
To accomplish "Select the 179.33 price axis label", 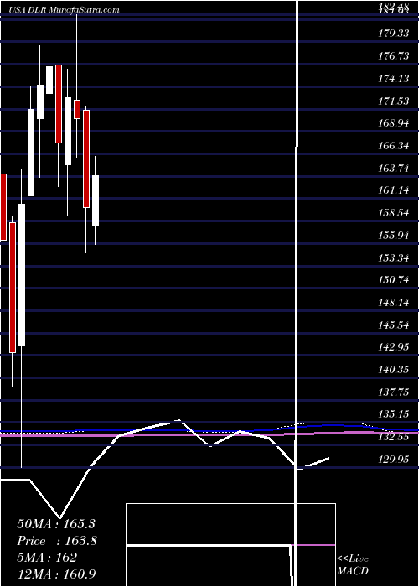I will click(393, 34).
